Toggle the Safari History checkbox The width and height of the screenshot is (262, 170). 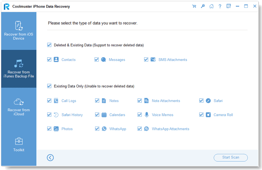49,115
